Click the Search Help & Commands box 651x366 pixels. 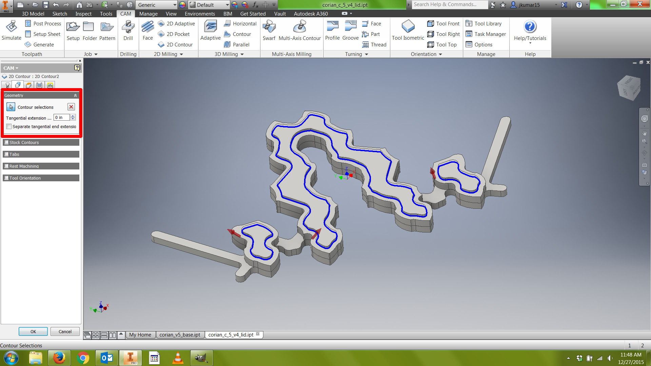click(450, 4)
